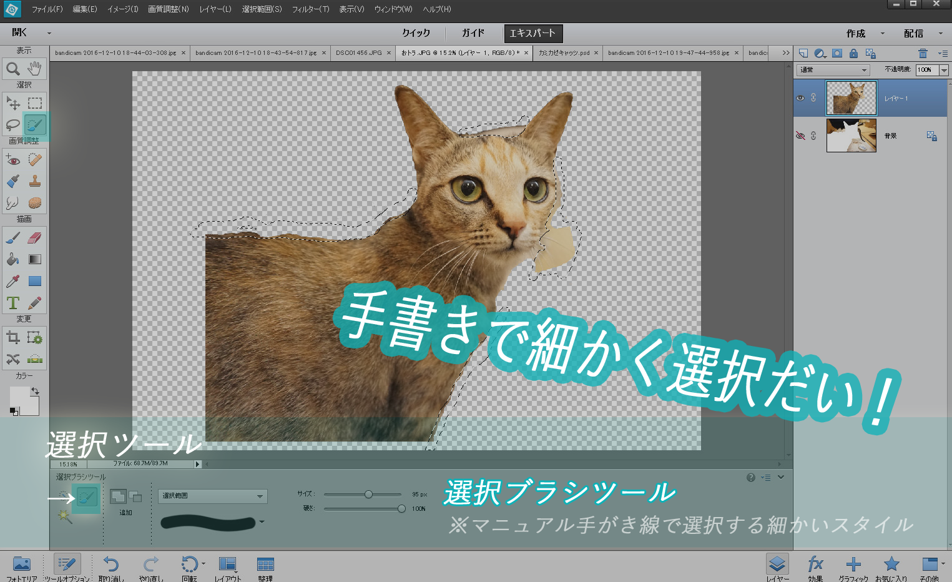Expand the 配信 share dropdown arrow
952x582 pixels.
pos(940,33)
